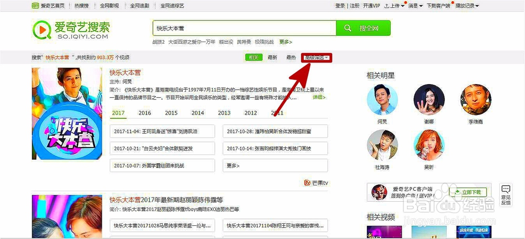Image resolution: width=525 pixels, height=239 pixels.
Task: Open the 快乐大本营20171104 episode button
Action: click(x=275, y=225)
